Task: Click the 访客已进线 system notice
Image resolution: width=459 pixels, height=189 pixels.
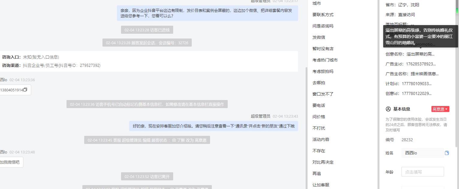Action: 147,30
